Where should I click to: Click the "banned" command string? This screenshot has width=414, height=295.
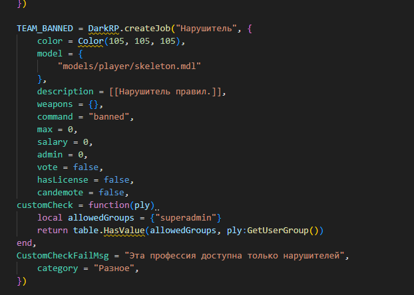point(109,117)
